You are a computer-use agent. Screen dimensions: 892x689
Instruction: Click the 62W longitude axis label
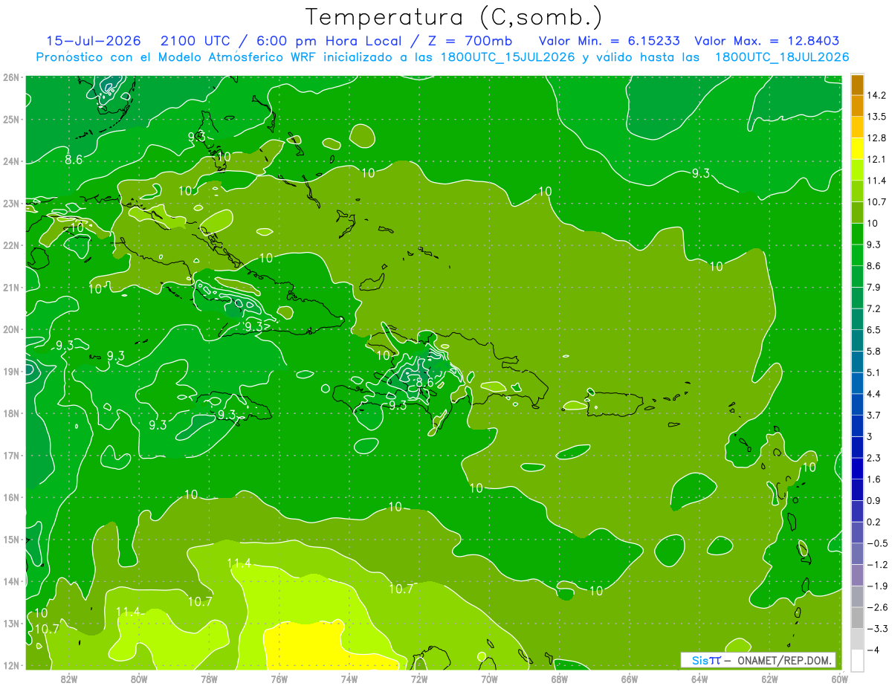(x=769, y=679)
